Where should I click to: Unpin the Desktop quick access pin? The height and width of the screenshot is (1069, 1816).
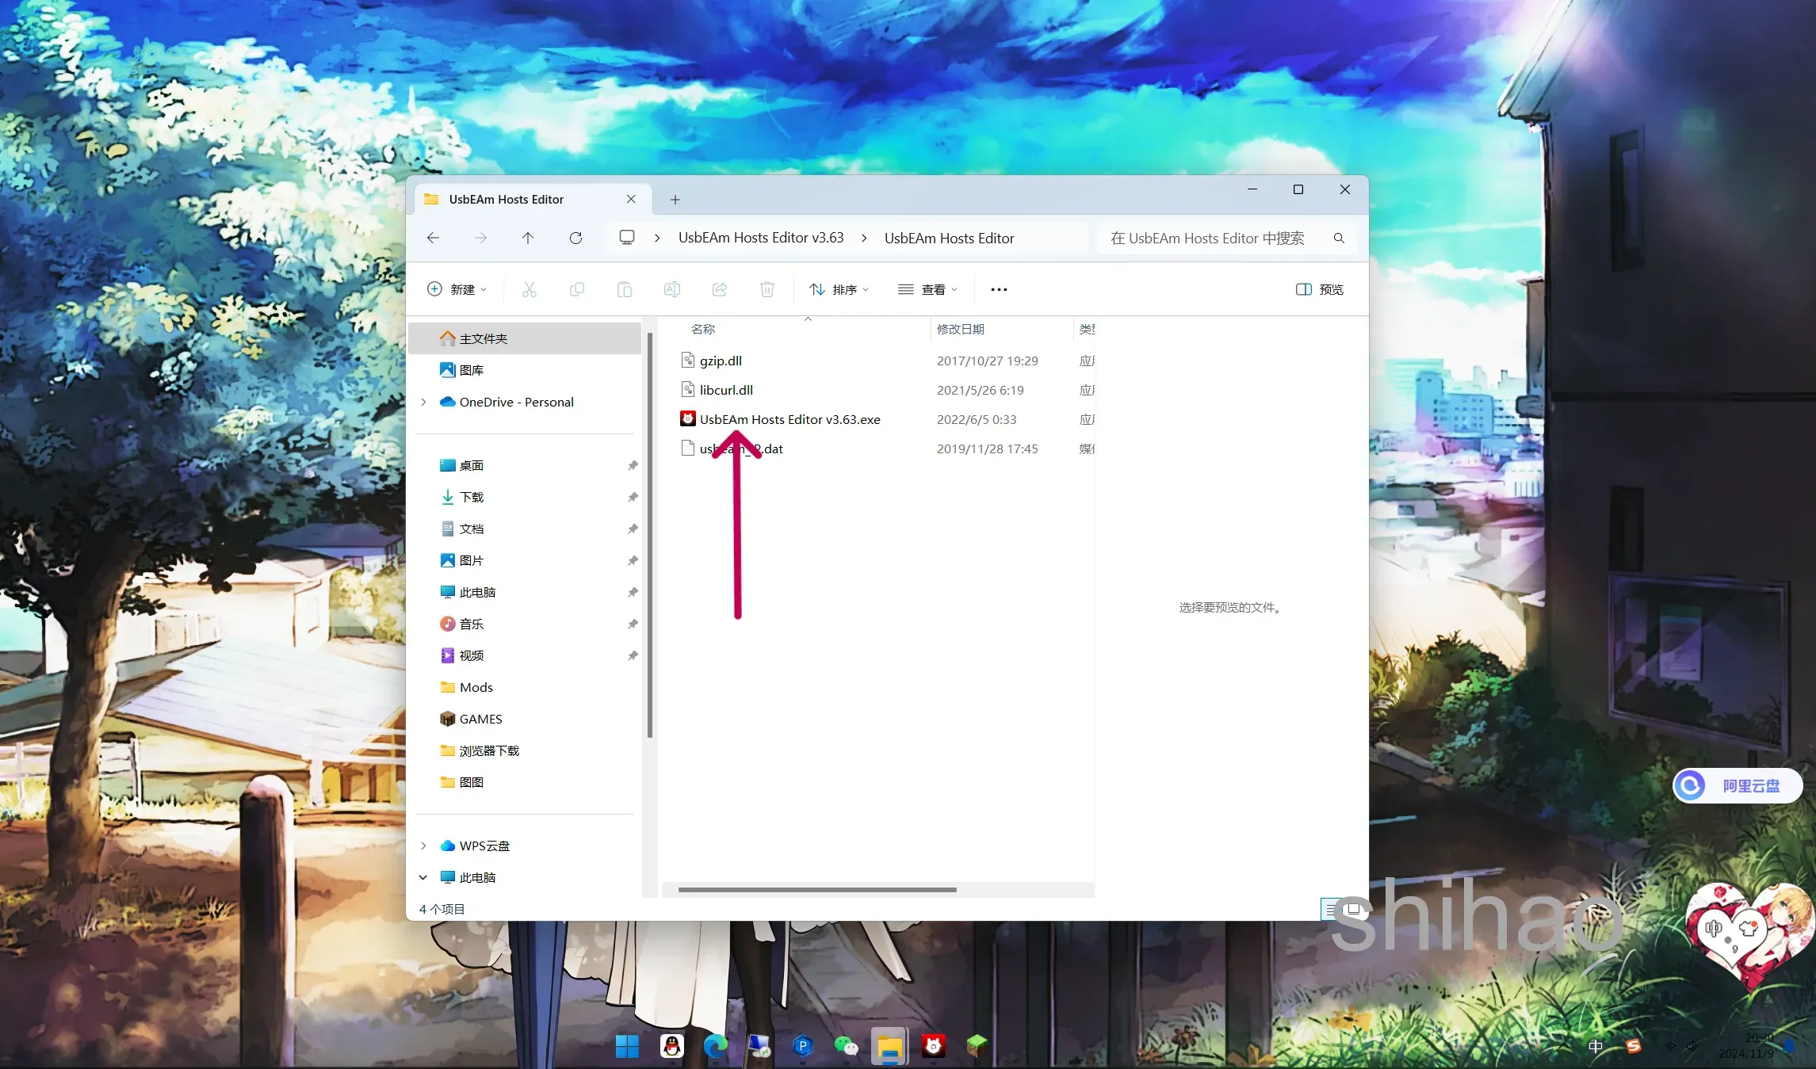click(633, 465)
